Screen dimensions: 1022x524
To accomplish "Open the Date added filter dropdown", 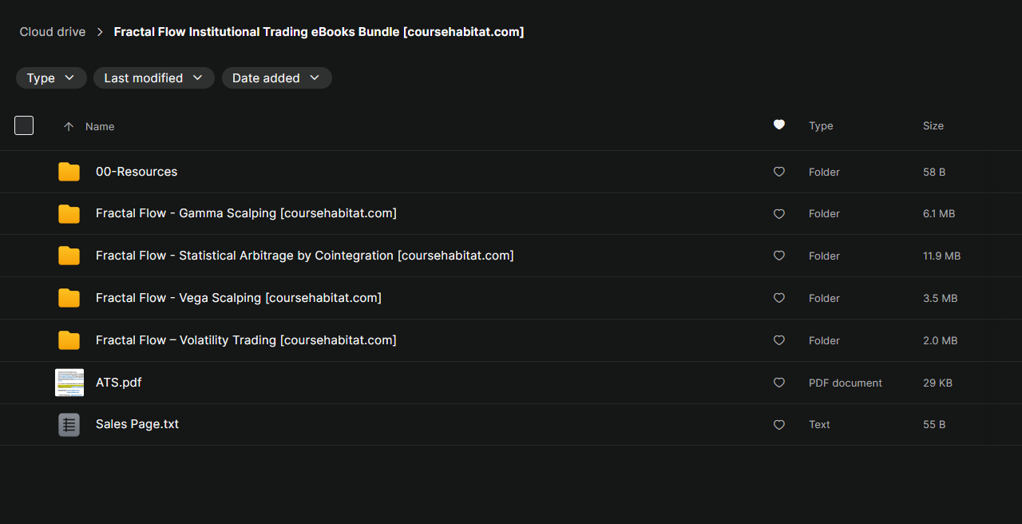I will pyautogui.click(x=276, y=77).
